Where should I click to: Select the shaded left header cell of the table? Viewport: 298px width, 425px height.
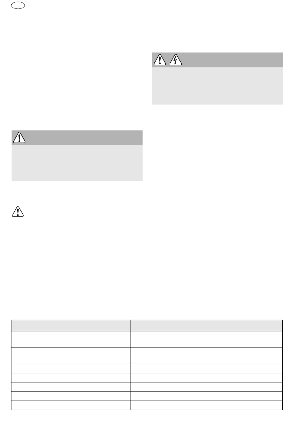(x=71, y=325)
